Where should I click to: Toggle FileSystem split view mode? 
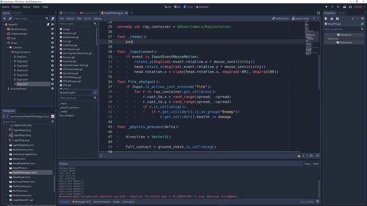tap(53, 116)
